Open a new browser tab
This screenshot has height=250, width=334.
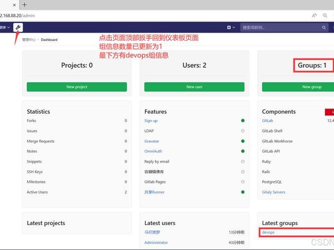[x=25, y=5]
